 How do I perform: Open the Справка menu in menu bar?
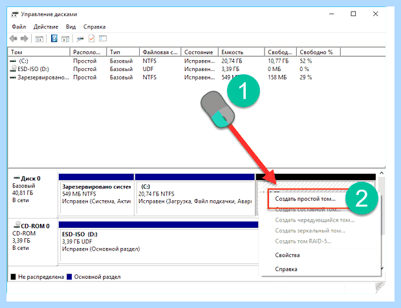(94, 27)
